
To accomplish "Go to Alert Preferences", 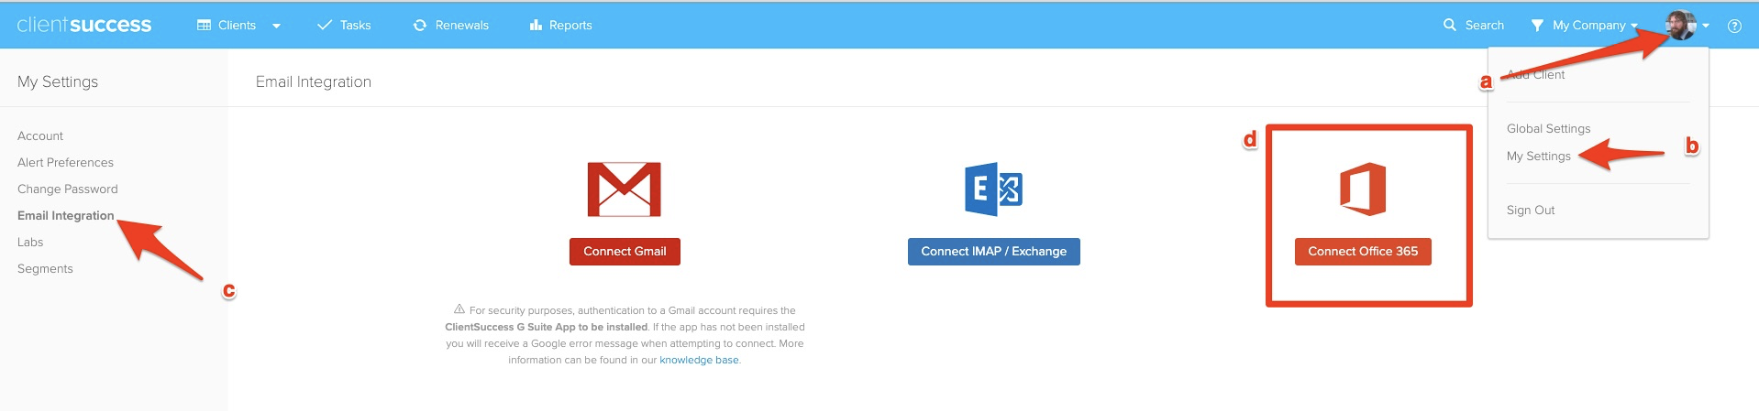I will click(x=65, y=162).
